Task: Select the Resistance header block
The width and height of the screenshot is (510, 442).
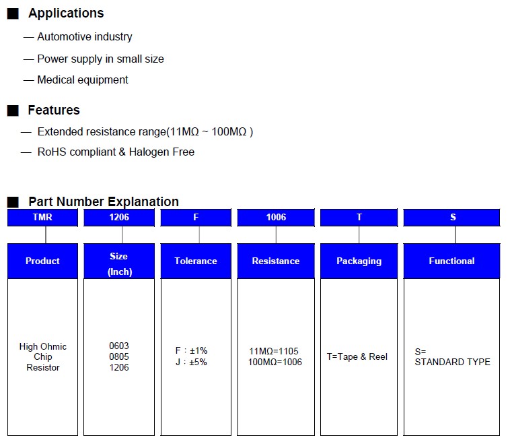Action: point(276,261)
